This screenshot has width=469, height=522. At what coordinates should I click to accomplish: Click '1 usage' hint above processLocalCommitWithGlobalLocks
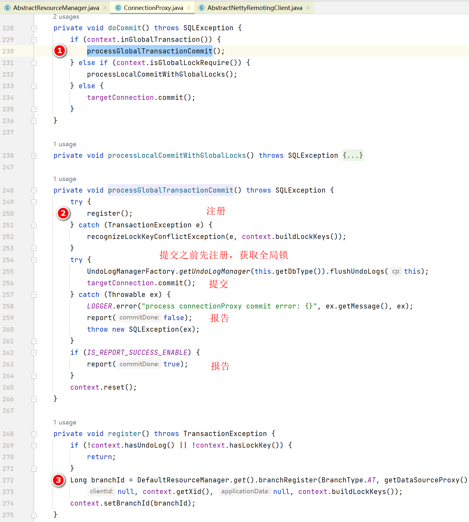pyautogui.click(x=65, y=144)
